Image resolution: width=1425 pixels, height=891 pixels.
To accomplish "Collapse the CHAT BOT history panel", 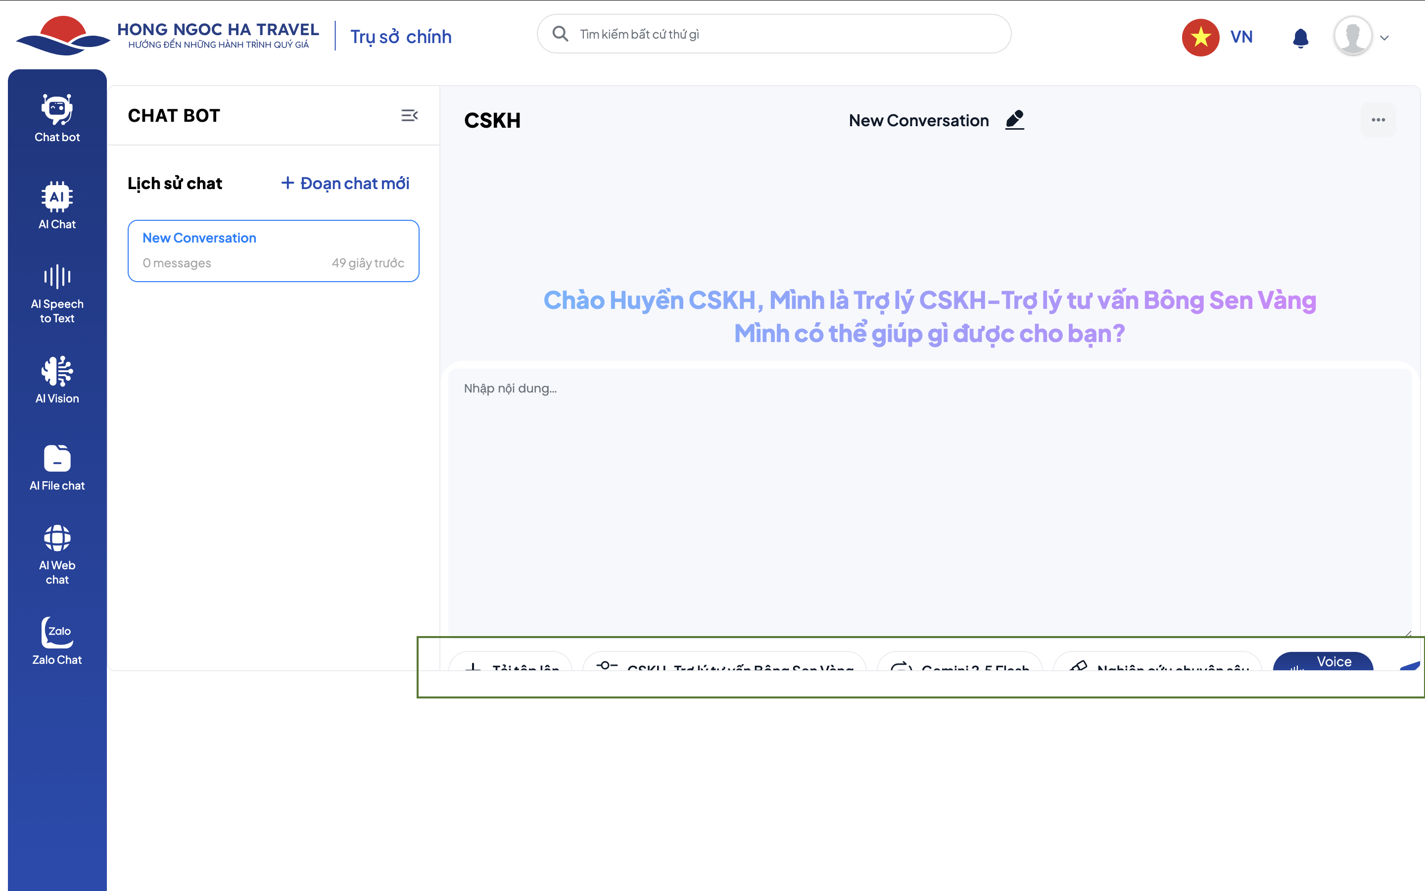I will tap(409, 115).
